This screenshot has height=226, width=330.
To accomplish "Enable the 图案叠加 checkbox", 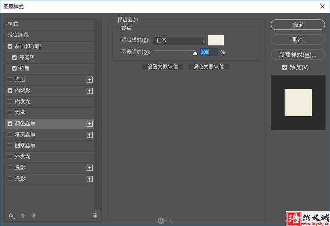I will tap(10, 146).
